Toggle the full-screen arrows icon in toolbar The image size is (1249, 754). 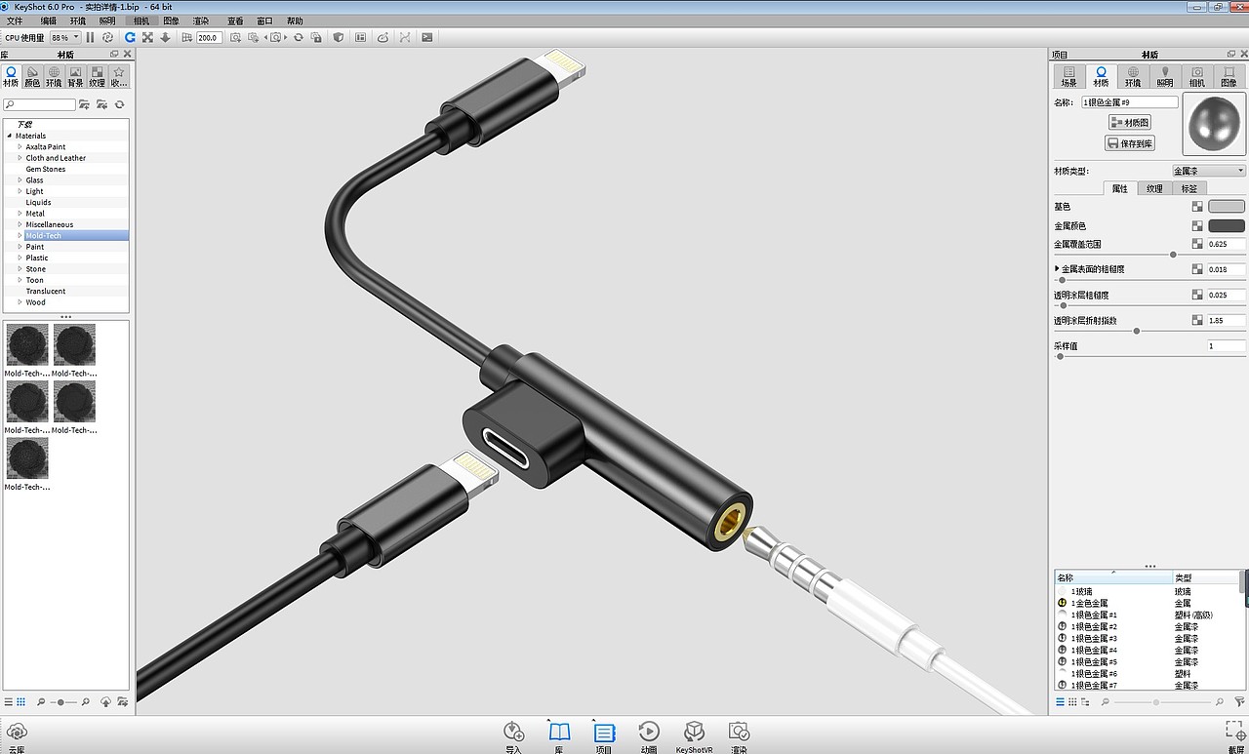coord(147,37)
